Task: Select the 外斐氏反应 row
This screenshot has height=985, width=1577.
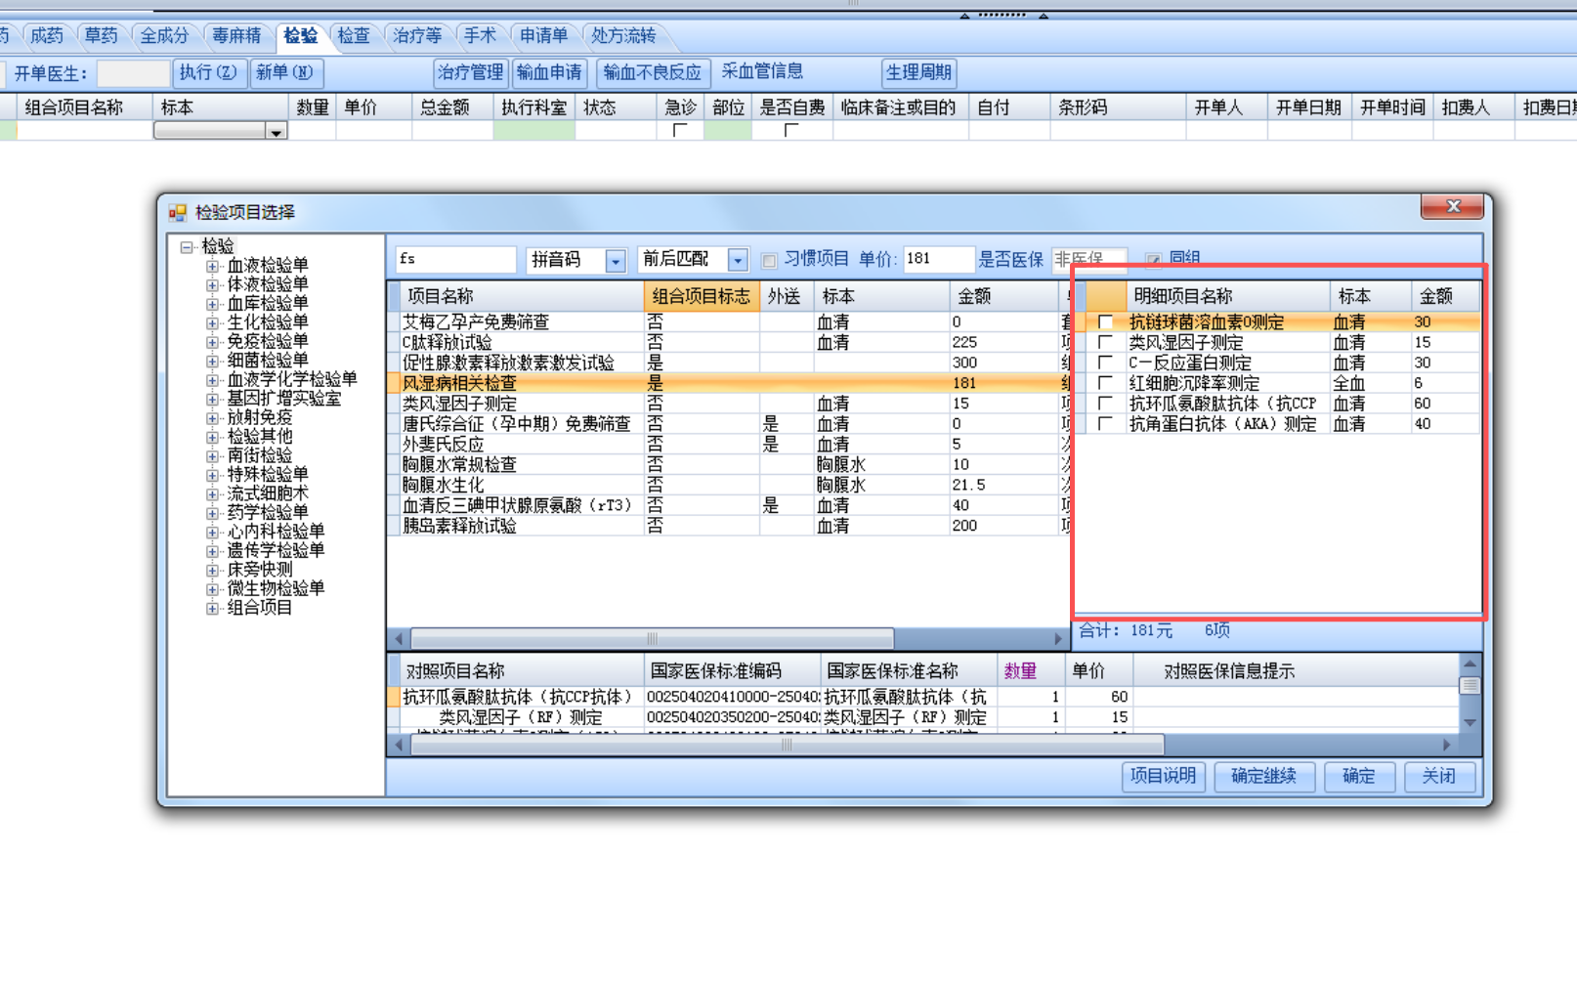Action: click(729, 445)
